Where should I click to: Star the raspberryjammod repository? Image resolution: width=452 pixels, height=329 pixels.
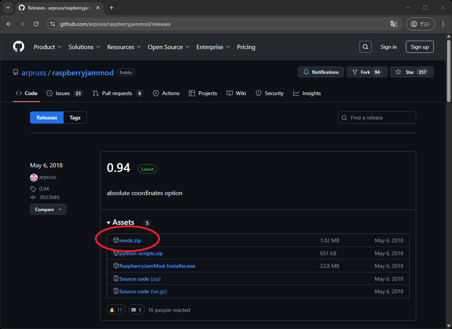[412, 72]
